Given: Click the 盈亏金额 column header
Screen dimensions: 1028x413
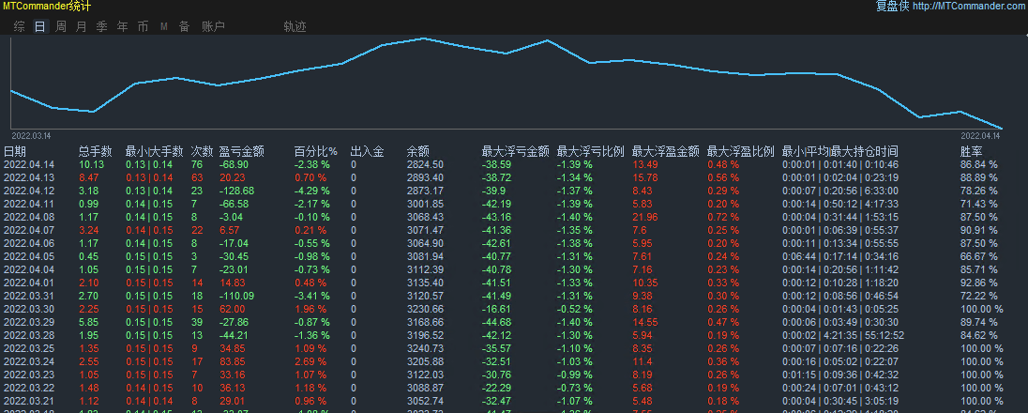Looking at the screenshot, I should [241, 152].
